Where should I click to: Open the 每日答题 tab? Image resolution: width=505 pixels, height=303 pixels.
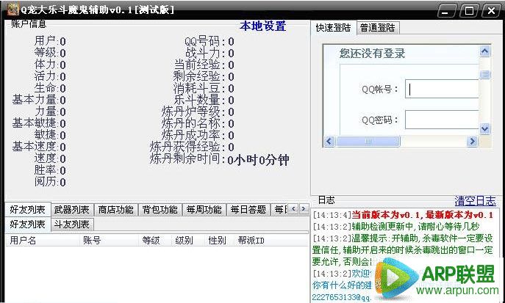pyautogui.click(x=248, y=210)
